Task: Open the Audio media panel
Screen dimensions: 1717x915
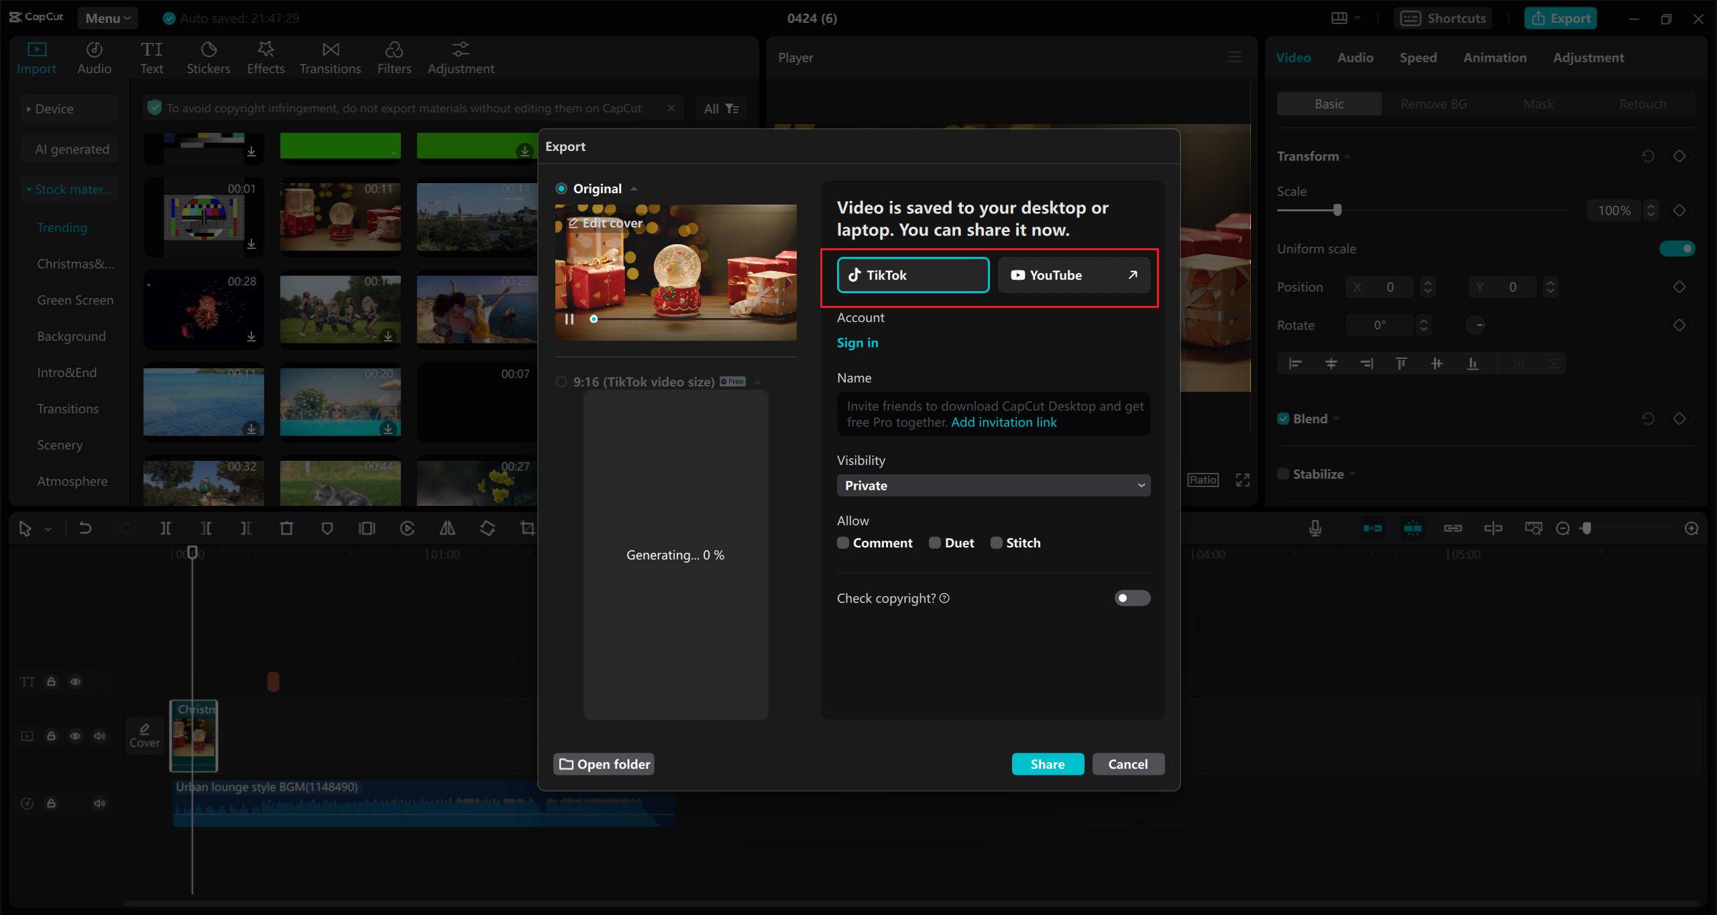Action: (94, 58)
